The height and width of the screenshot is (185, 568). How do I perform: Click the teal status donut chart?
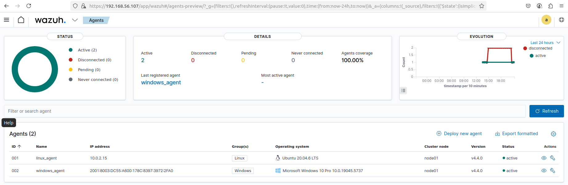pyautogui.click(x=35, y=69)
